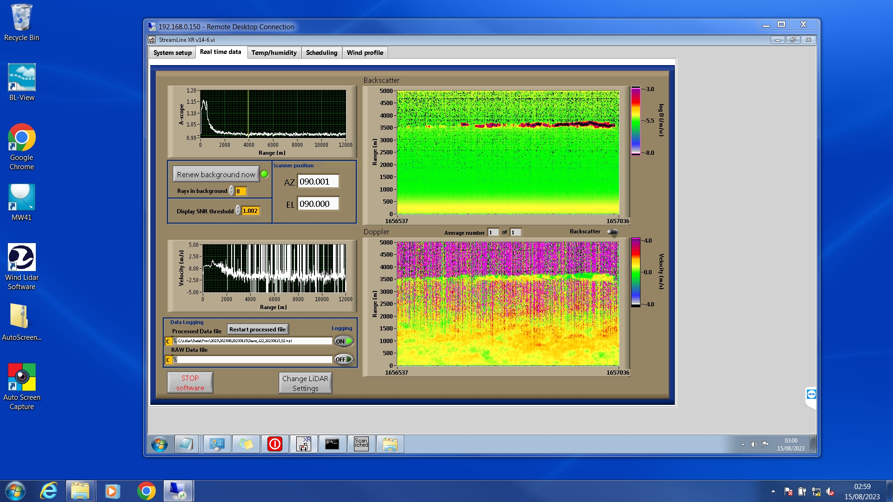This screenshot has width=893, height=502.
Task: Open Sticky Notes in remote taskbar
Action: pos(246,444)
